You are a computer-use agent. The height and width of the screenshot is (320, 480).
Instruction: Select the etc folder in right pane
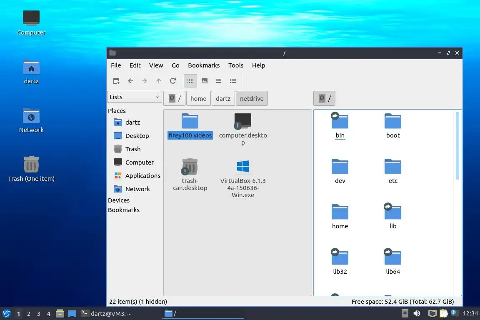393,171
